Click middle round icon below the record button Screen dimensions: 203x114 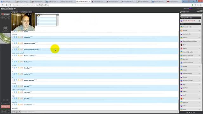pos(6,17)
